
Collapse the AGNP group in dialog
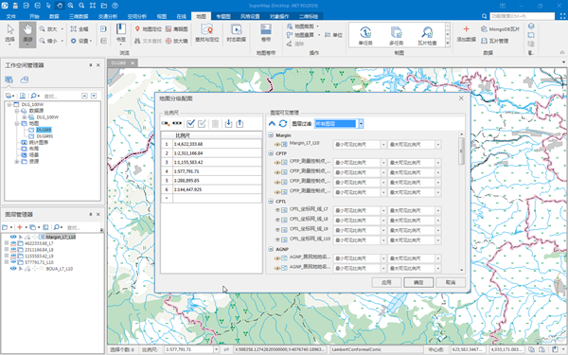tap(271, 249)
